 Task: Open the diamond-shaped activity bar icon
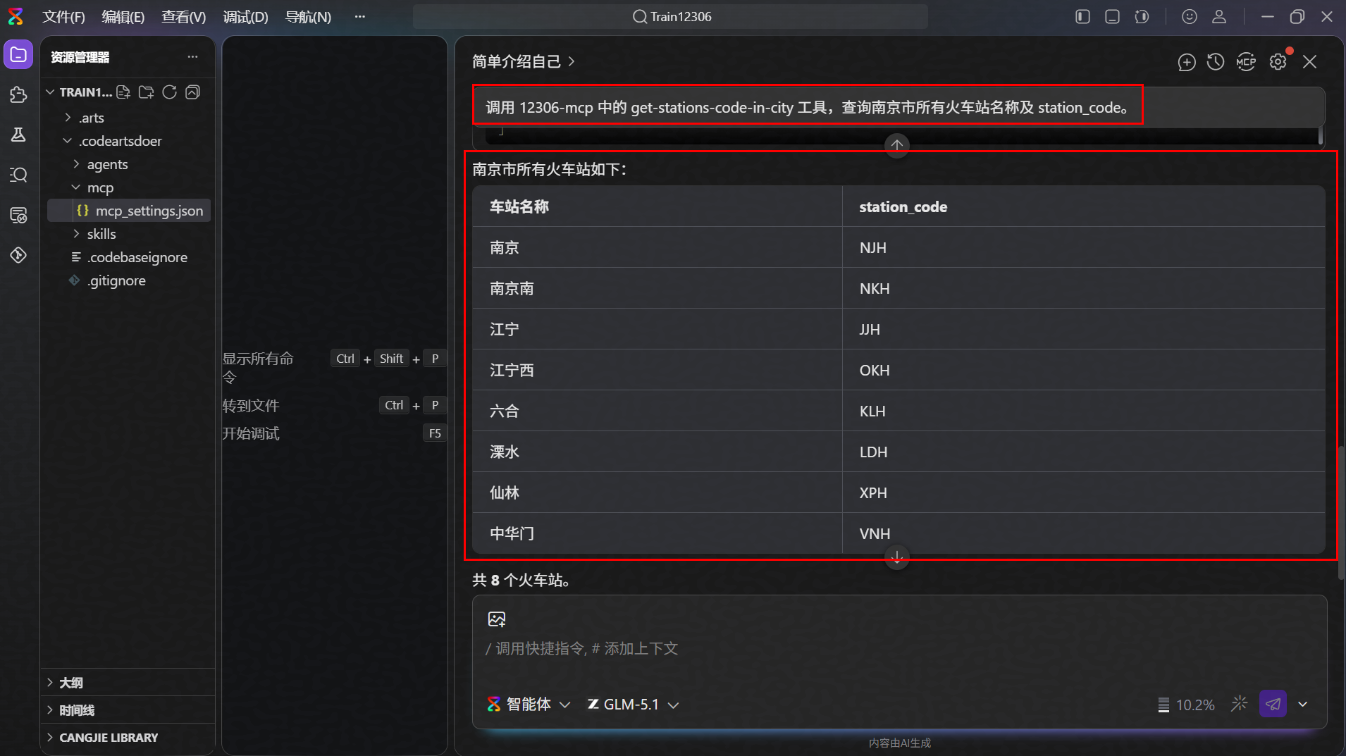point(18,255)
